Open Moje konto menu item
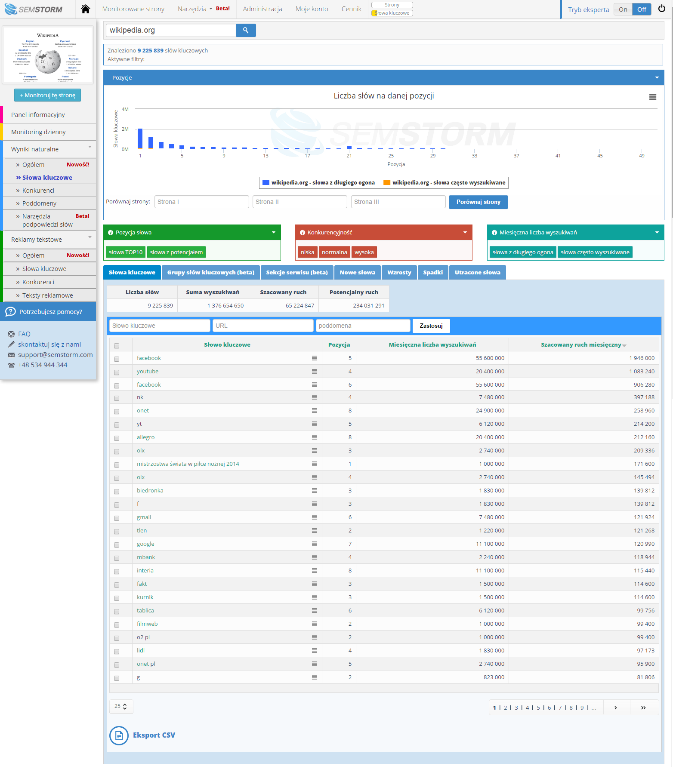This screenshot has height=769, width=673. pyautogui.click(x=312, y=9)
